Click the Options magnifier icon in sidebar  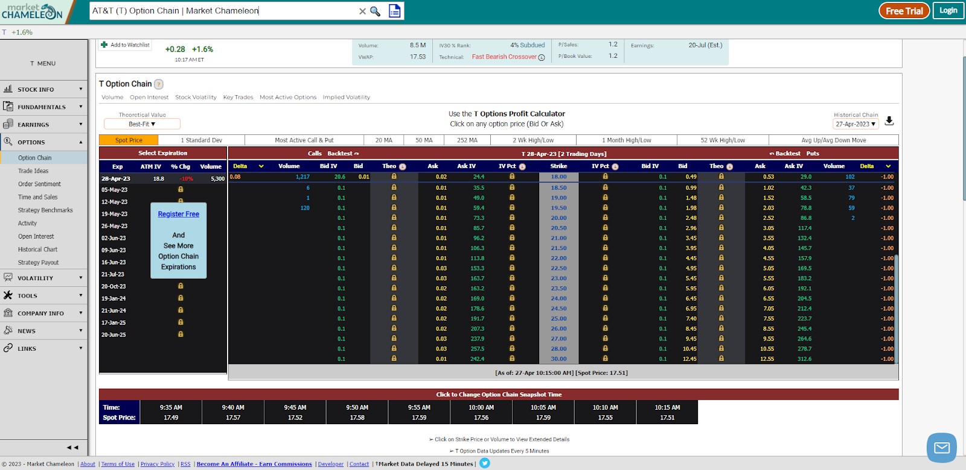8,142
